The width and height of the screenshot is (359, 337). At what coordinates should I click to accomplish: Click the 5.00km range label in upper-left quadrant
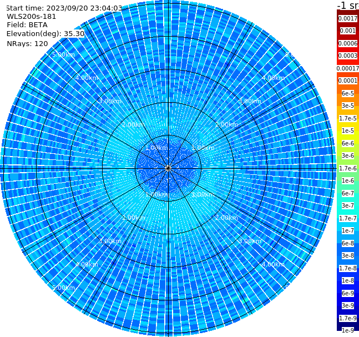coord(63,55)
